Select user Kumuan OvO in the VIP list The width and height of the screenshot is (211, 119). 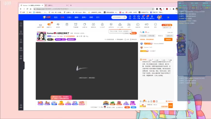(x=148, y=47)
